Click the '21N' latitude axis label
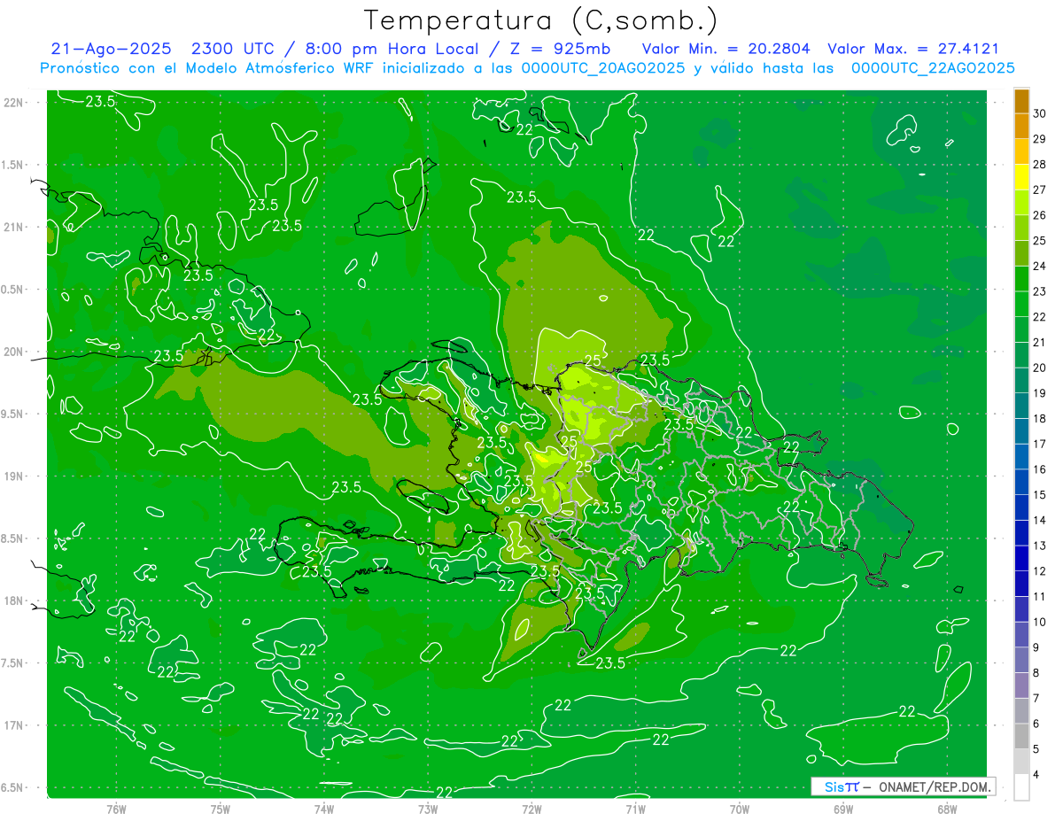 pyautogui.click(x=15, y=228)
